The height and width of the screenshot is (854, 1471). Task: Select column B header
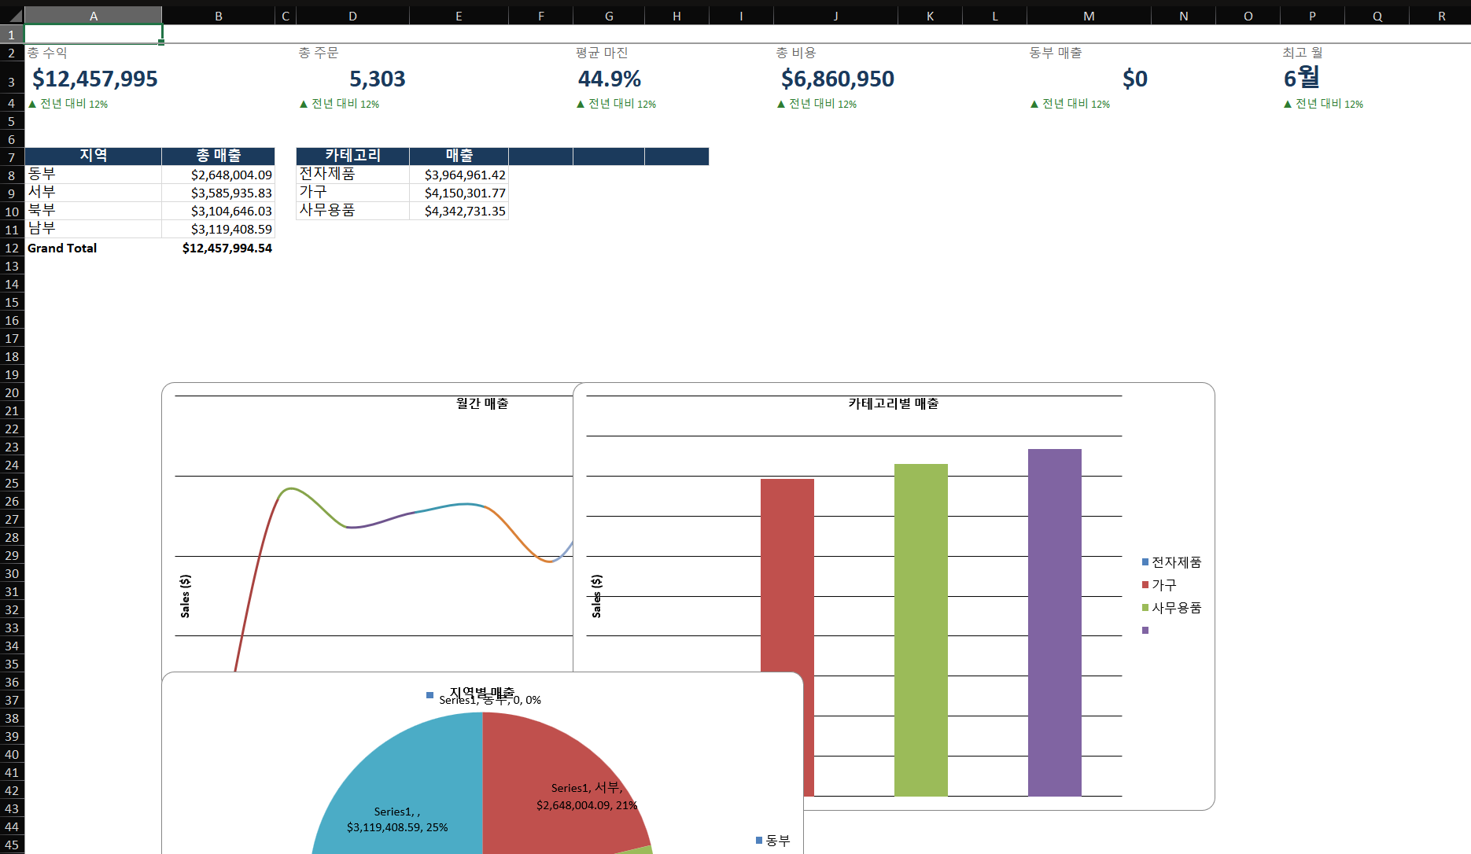219,16
